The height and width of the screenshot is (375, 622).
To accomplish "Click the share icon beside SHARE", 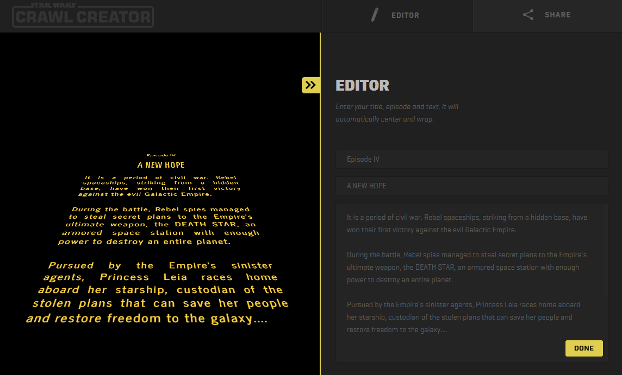I will (528, 15).
